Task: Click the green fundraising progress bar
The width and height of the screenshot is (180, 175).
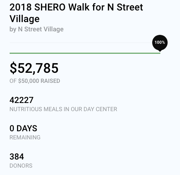Action: pyautogui.click(x=85, y=53)
